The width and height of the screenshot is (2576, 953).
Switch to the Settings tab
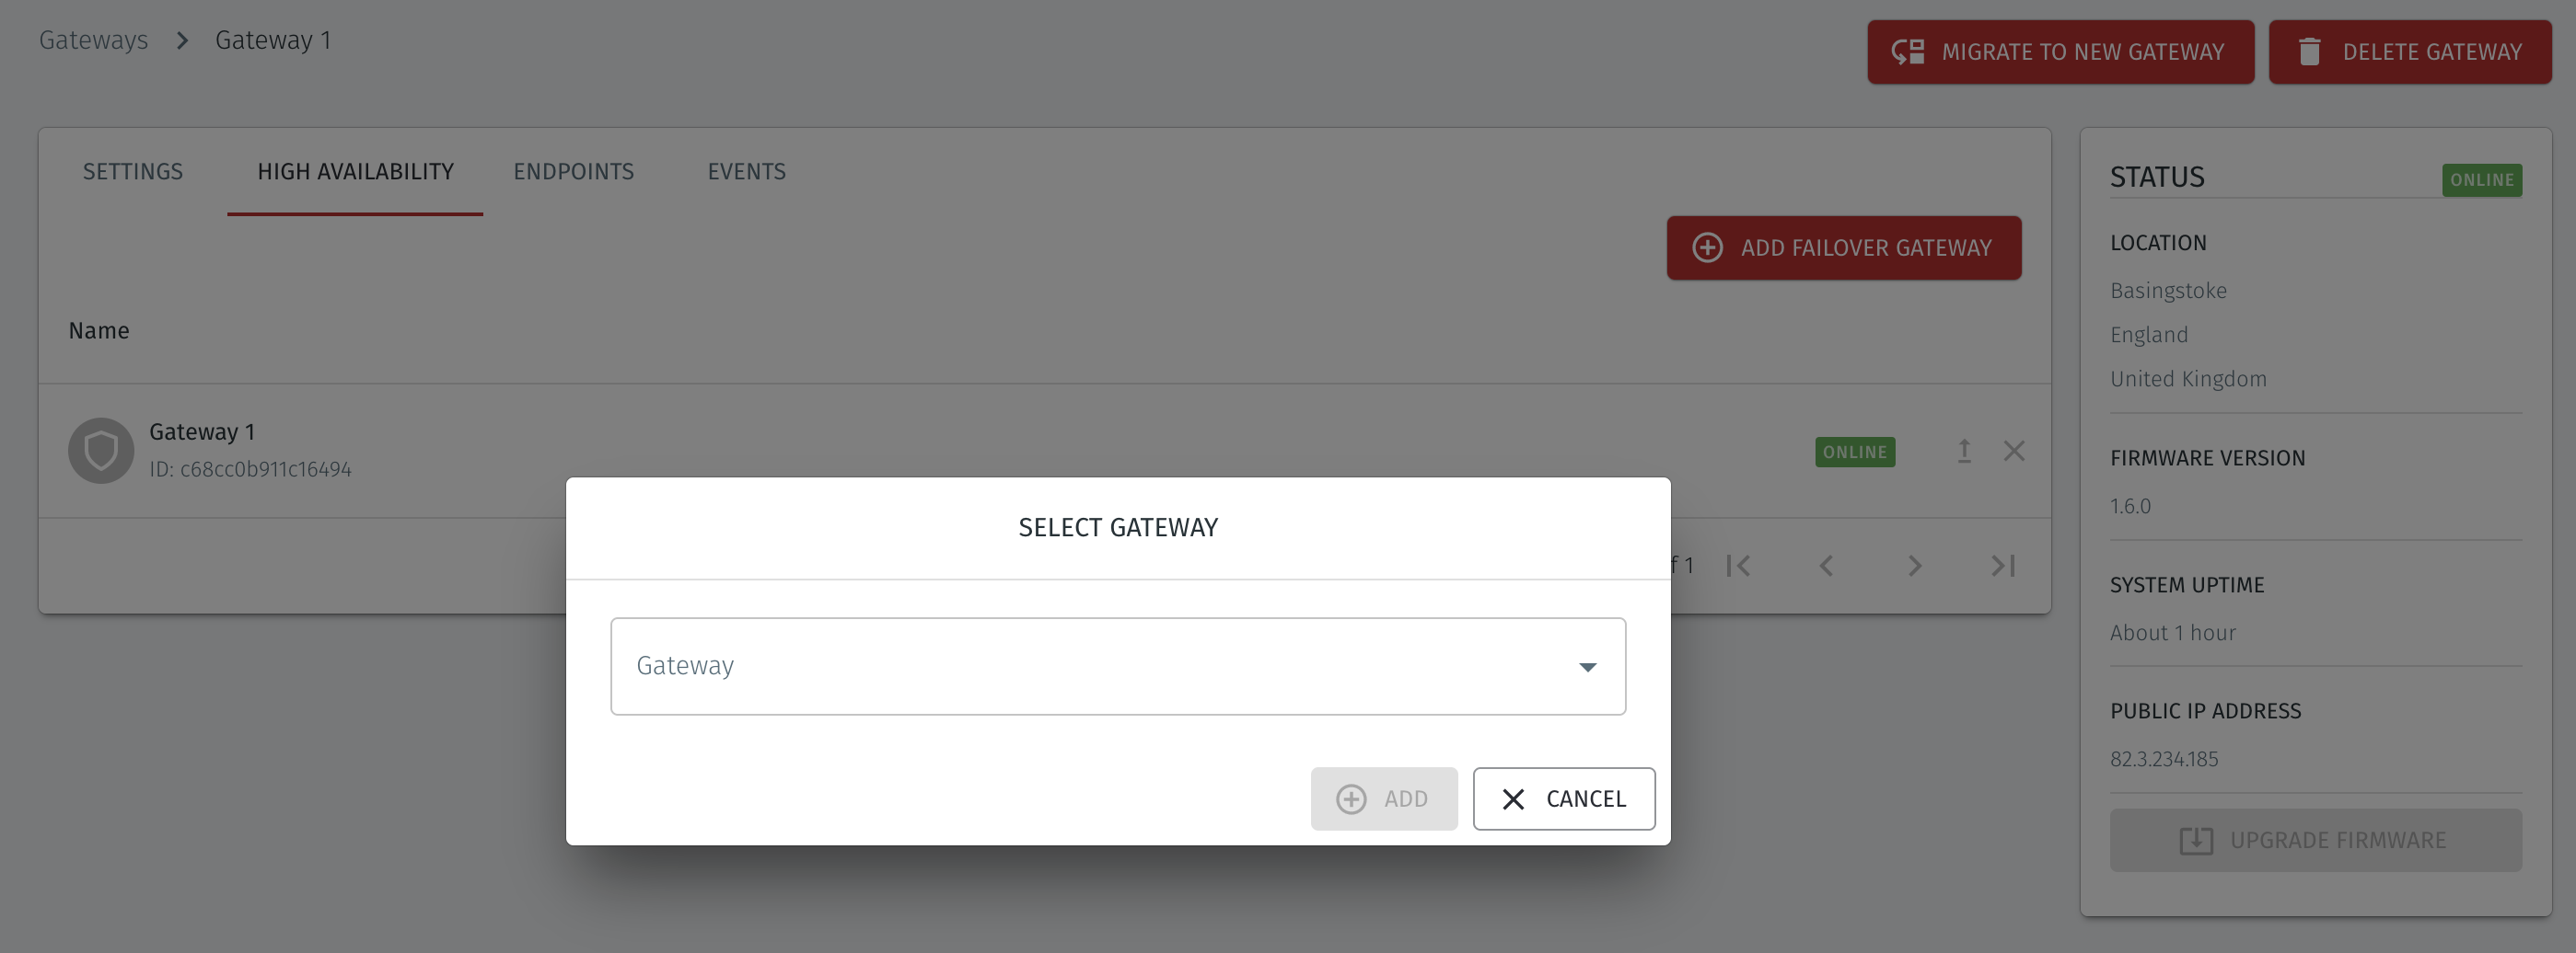[x=132, y=171]
